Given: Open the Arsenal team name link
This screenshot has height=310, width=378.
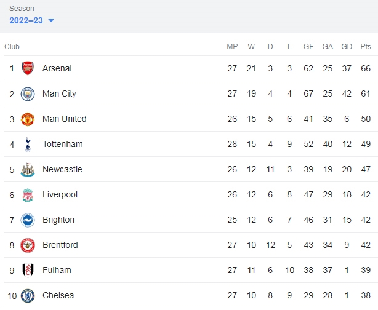Looking at the screenshot, I should click(x=57, y=68).
